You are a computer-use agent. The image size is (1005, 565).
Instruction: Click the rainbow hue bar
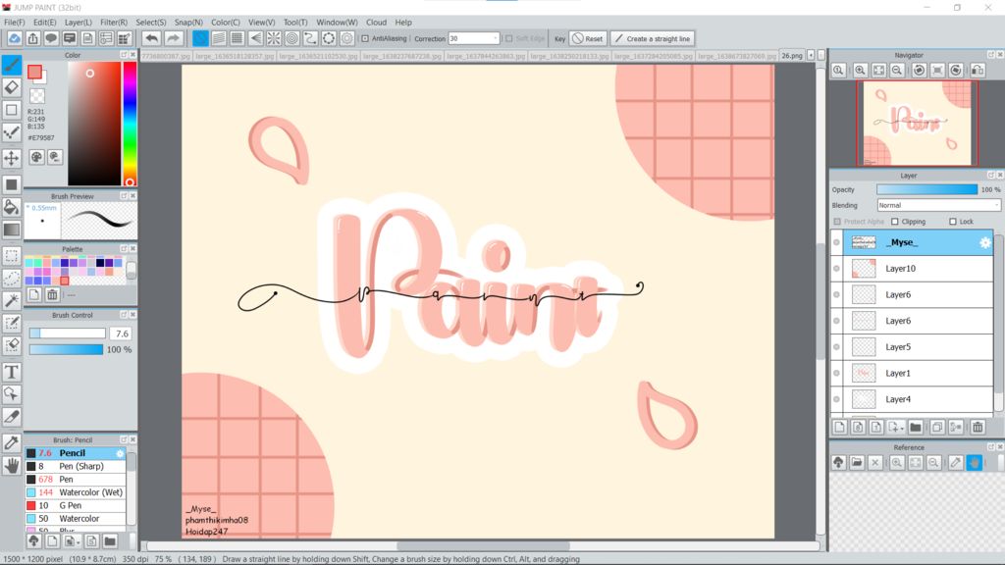130,124
